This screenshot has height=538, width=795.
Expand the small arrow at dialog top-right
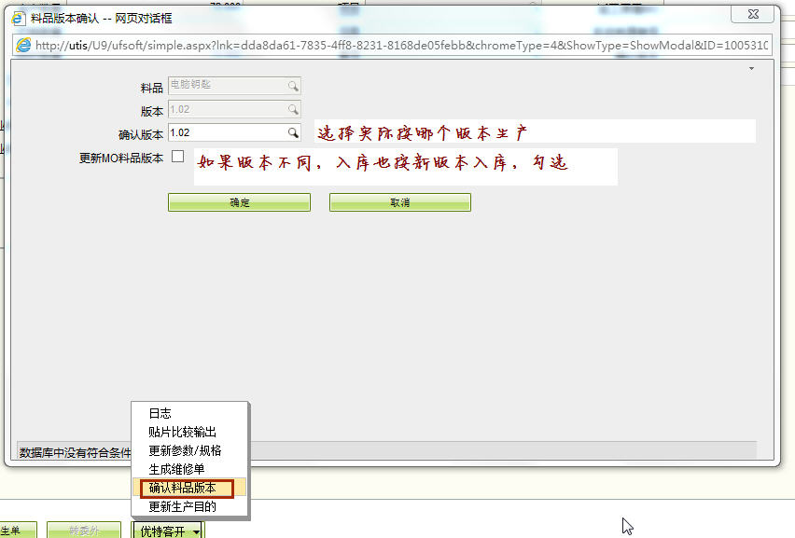[751, 68]
